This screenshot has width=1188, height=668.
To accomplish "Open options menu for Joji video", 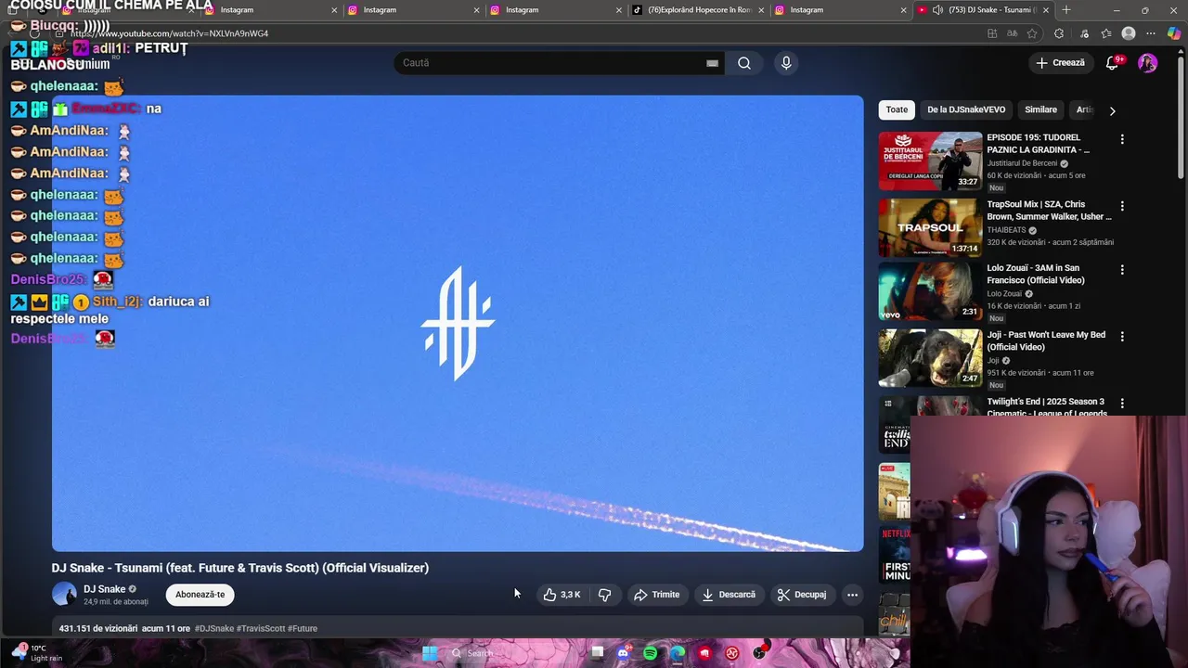I will click(1122, 337).
